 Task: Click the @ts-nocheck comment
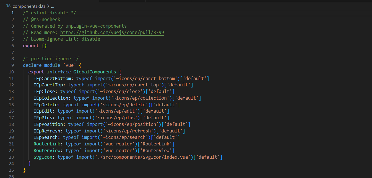[41, 20]
